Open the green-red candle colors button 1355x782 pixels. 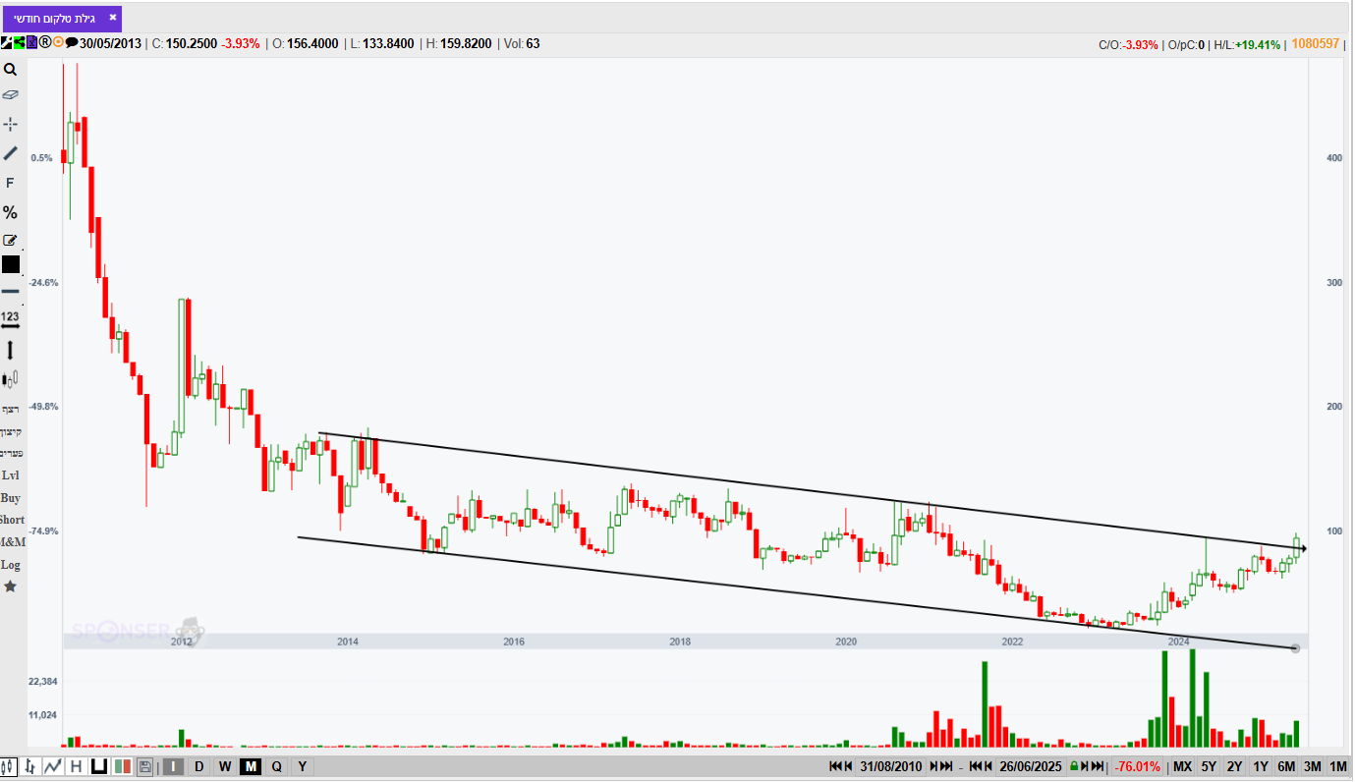[123, 766]
